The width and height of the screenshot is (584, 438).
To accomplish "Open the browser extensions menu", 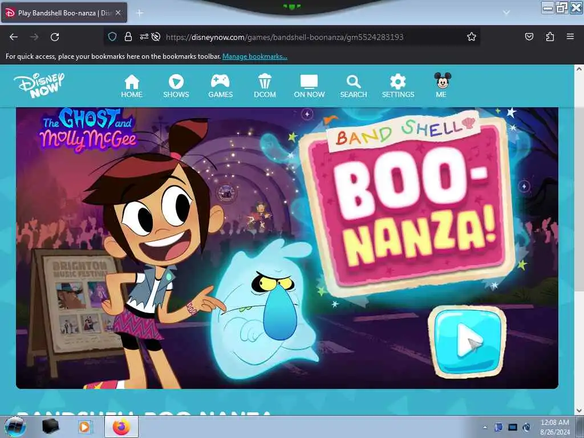I will point(550,36).
